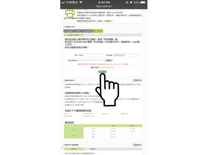Select the gray 掃描圖像 sub-tab
Screen dimensions: 208x155
click(93, 149)
